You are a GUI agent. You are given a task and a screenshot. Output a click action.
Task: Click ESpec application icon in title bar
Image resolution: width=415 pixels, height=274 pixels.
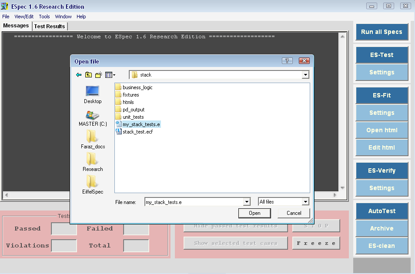(x=4, y=6)
